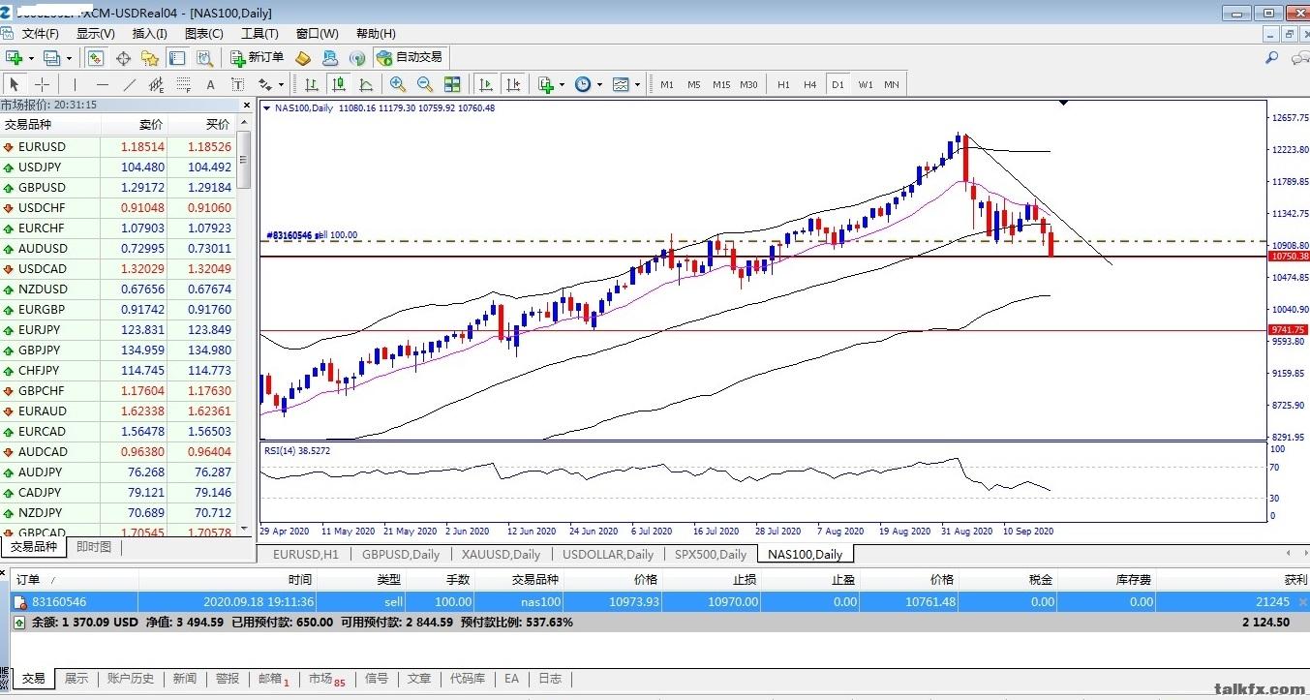
Task: Switch to the XAUUSD,Daily chart tab
Action: [x=500, y=555]
